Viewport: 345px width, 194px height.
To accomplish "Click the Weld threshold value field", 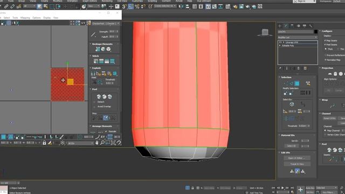I will click(x=109, y=83).
